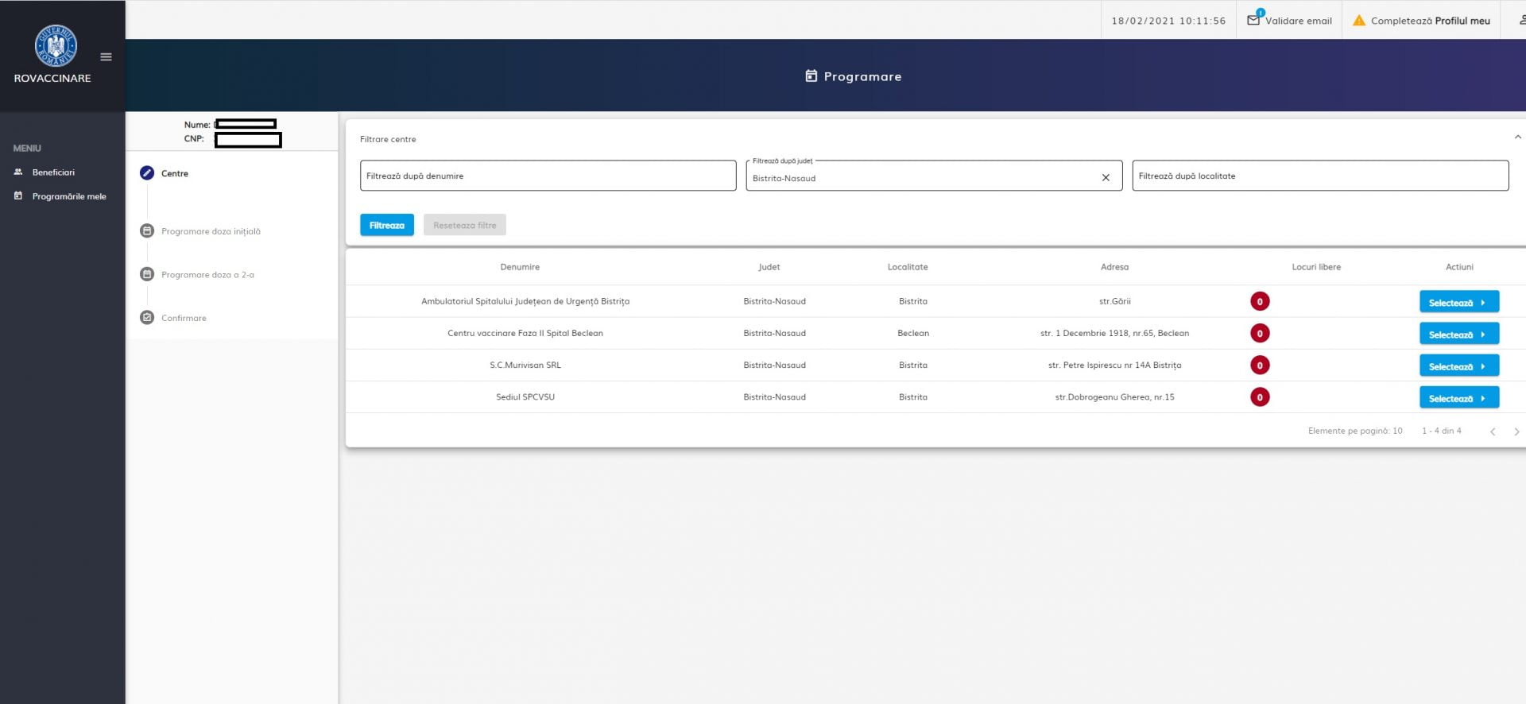Click the red 0 badge for S.C.Murivisan SRL
Screen dimensions: 1526x704
1260,365
